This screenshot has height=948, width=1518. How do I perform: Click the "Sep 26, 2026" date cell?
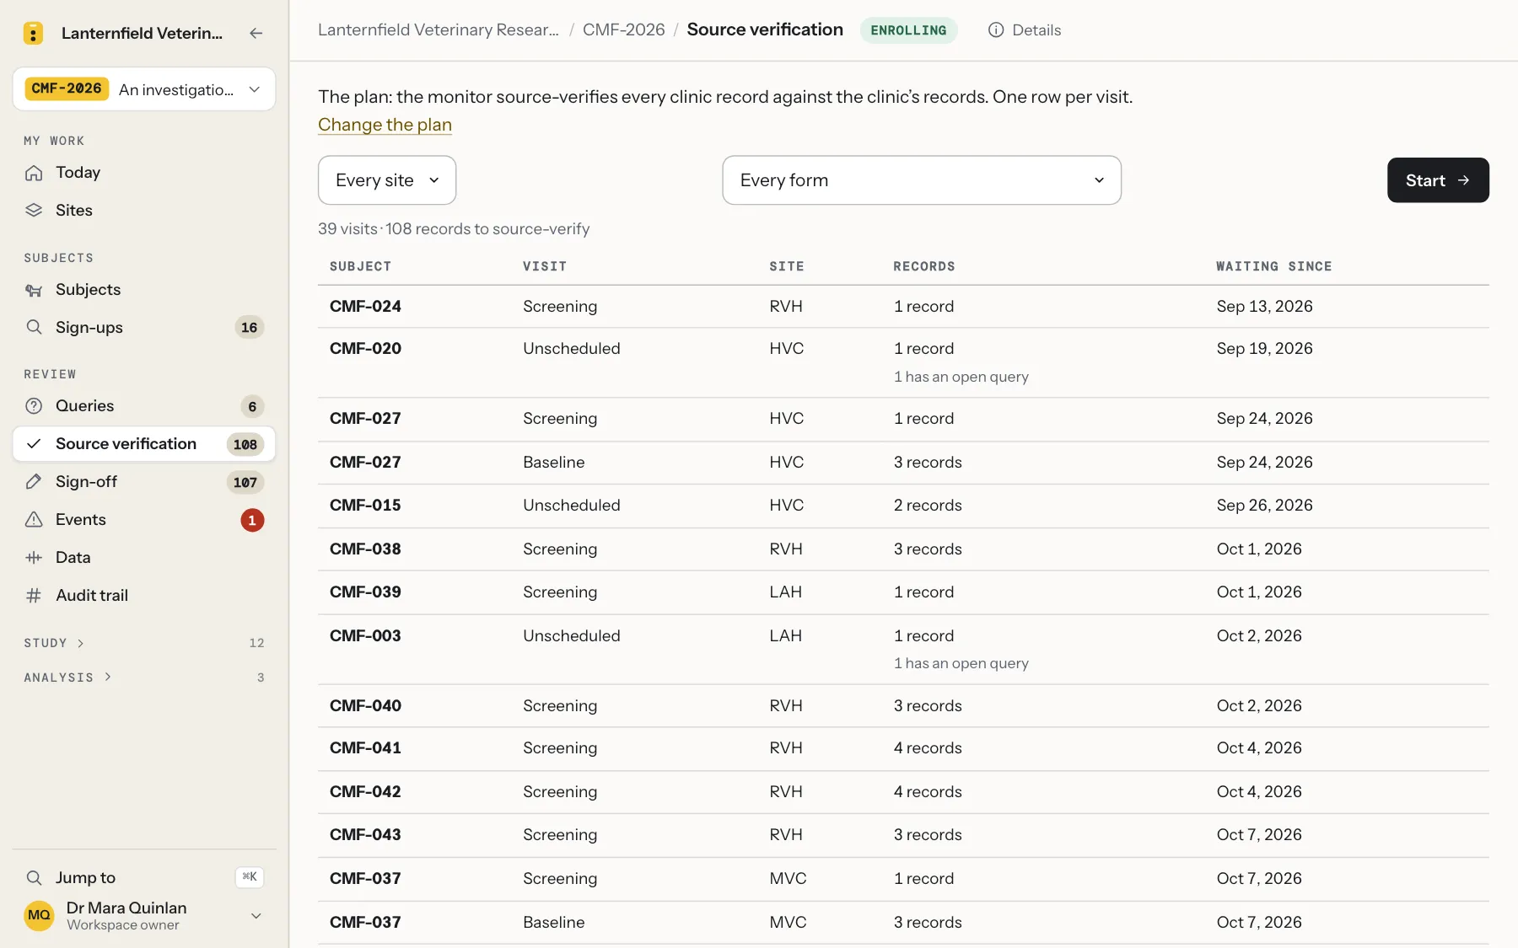(x=1264, y=506)
